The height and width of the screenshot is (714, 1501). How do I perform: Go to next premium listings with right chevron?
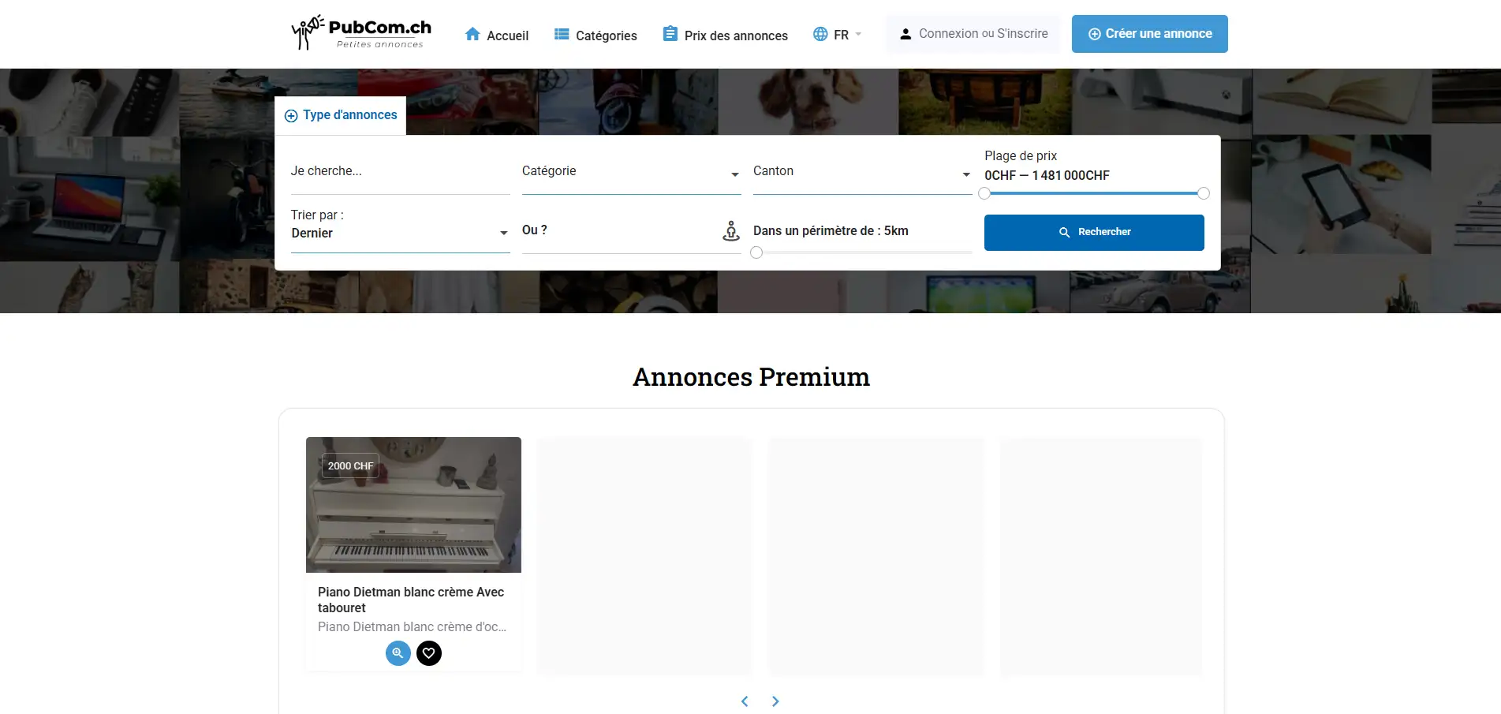pyautogui.click(x=775, y=701)
